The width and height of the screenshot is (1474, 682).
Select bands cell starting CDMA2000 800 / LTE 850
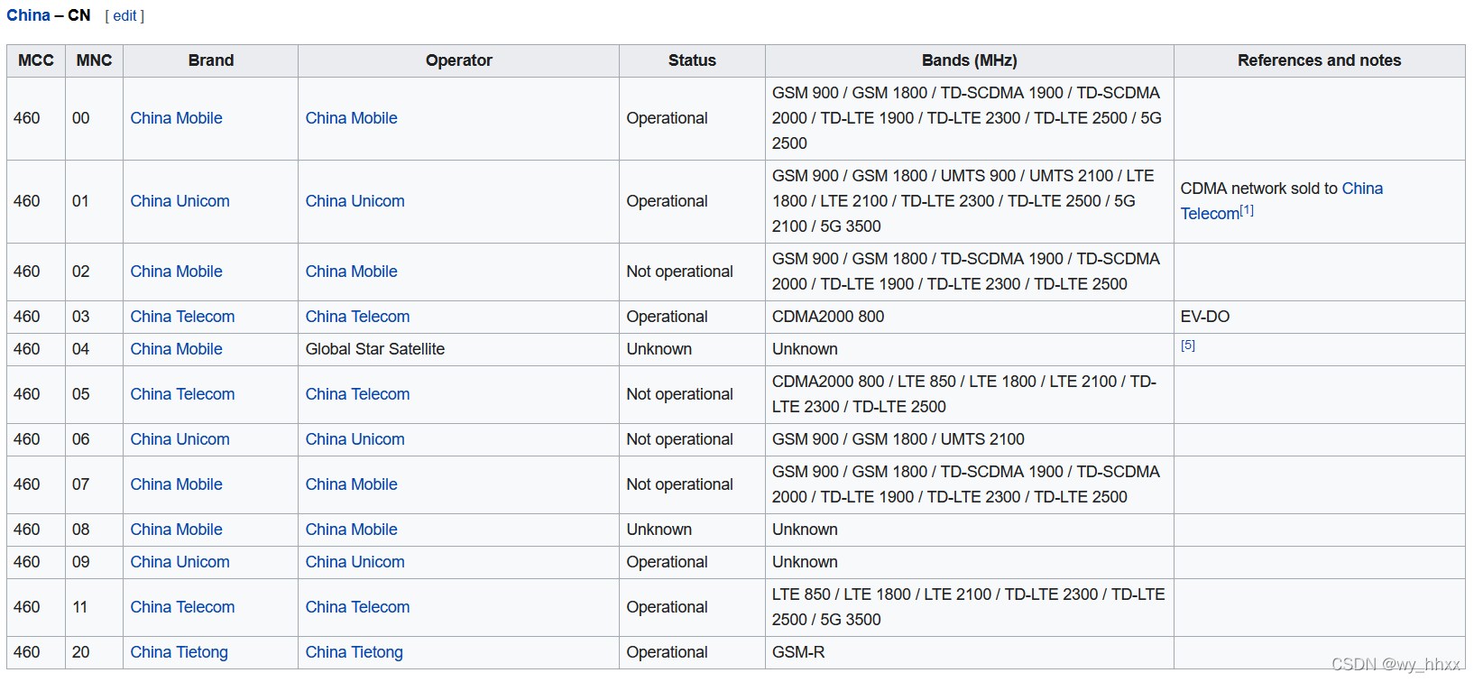pyautogui.click(x=969, y=394)
